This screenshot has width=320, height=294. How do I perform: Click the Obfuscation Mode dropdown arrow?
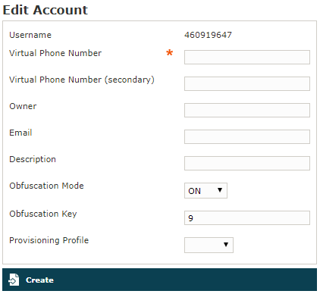220,190
